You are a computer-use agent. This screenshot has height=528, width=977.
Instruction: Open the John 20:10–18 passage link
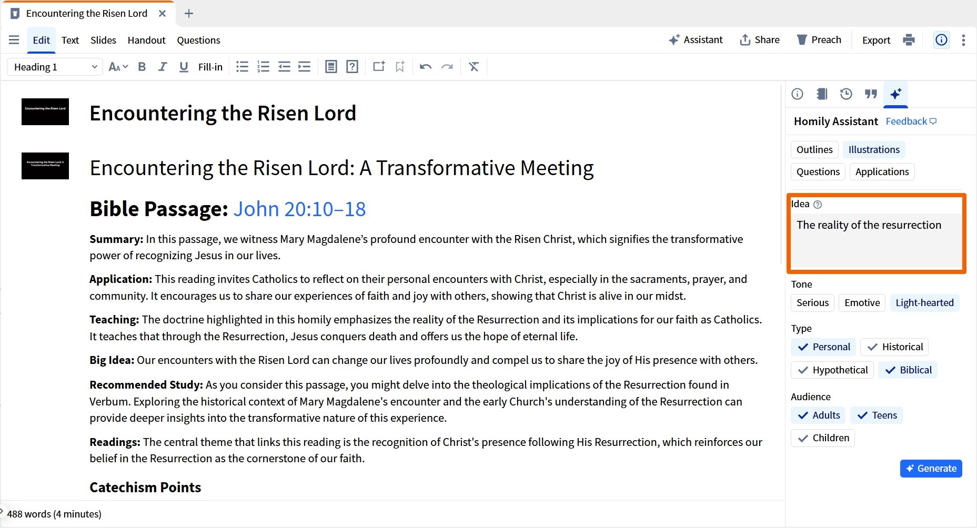tap(299, 209)
